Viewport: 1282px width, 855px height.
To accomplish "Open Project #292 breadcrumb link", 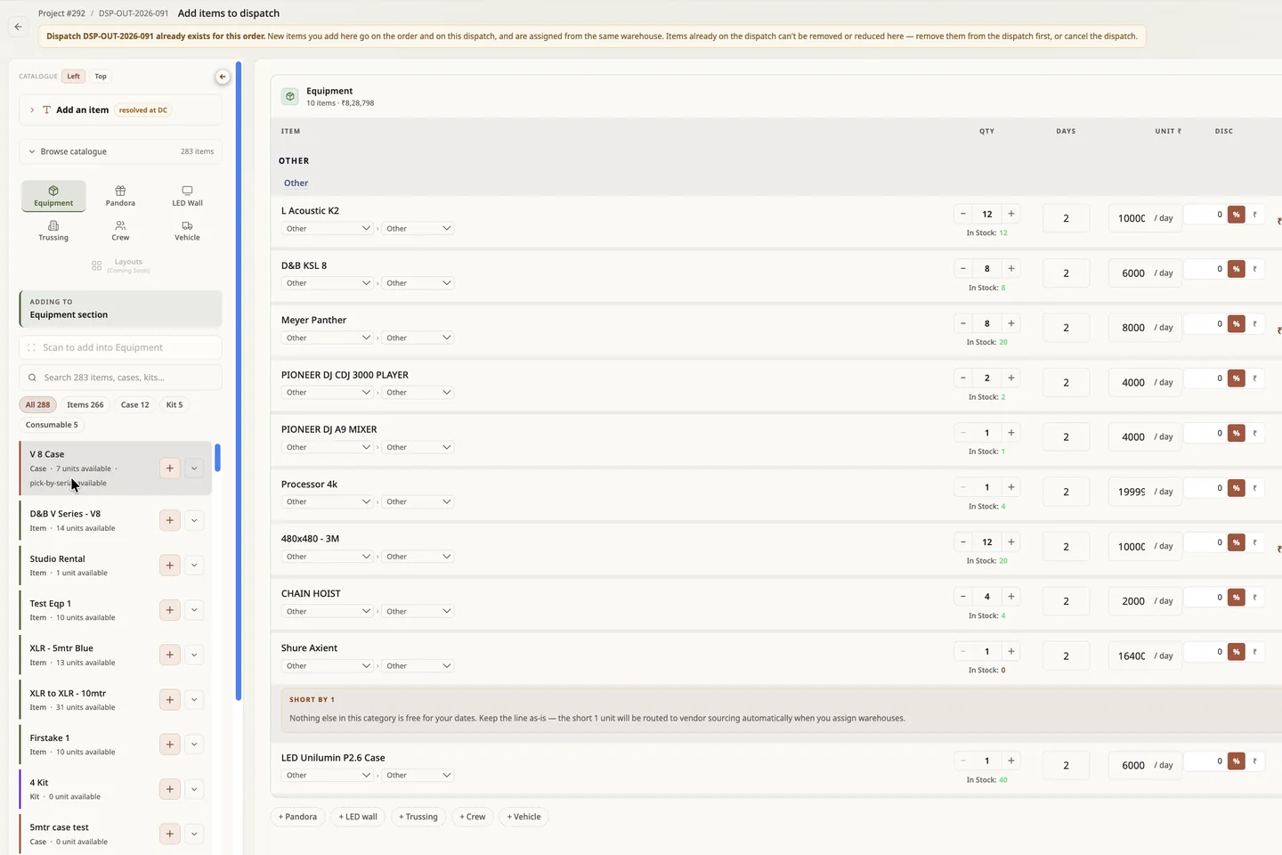I will pos(61,13).
